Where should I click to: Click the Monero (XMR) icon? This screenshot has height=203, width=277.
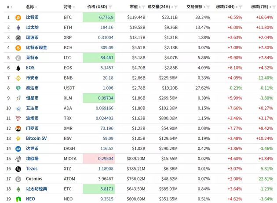(x=18, y=128)
